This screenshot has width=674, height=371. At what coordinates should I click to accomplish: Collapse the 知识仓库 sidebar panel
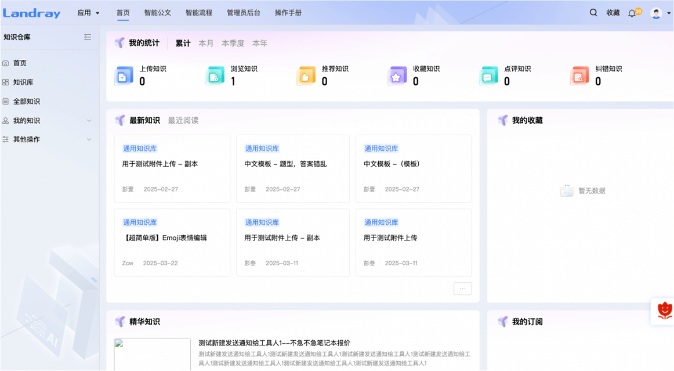point(88,37)
